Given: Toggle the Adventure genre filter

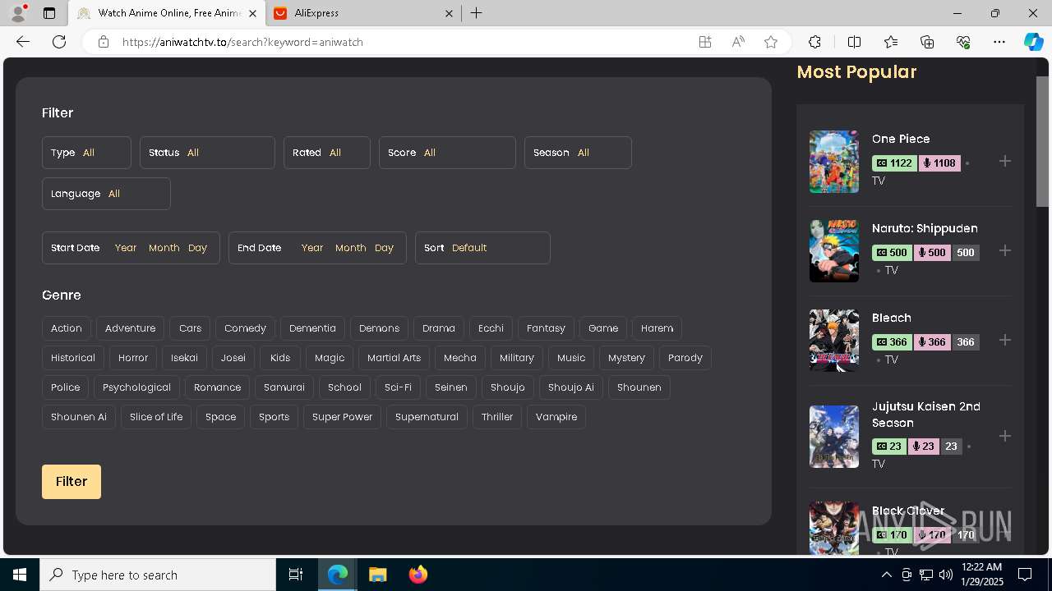Looking at the screenshot, I should pos(130,328).
